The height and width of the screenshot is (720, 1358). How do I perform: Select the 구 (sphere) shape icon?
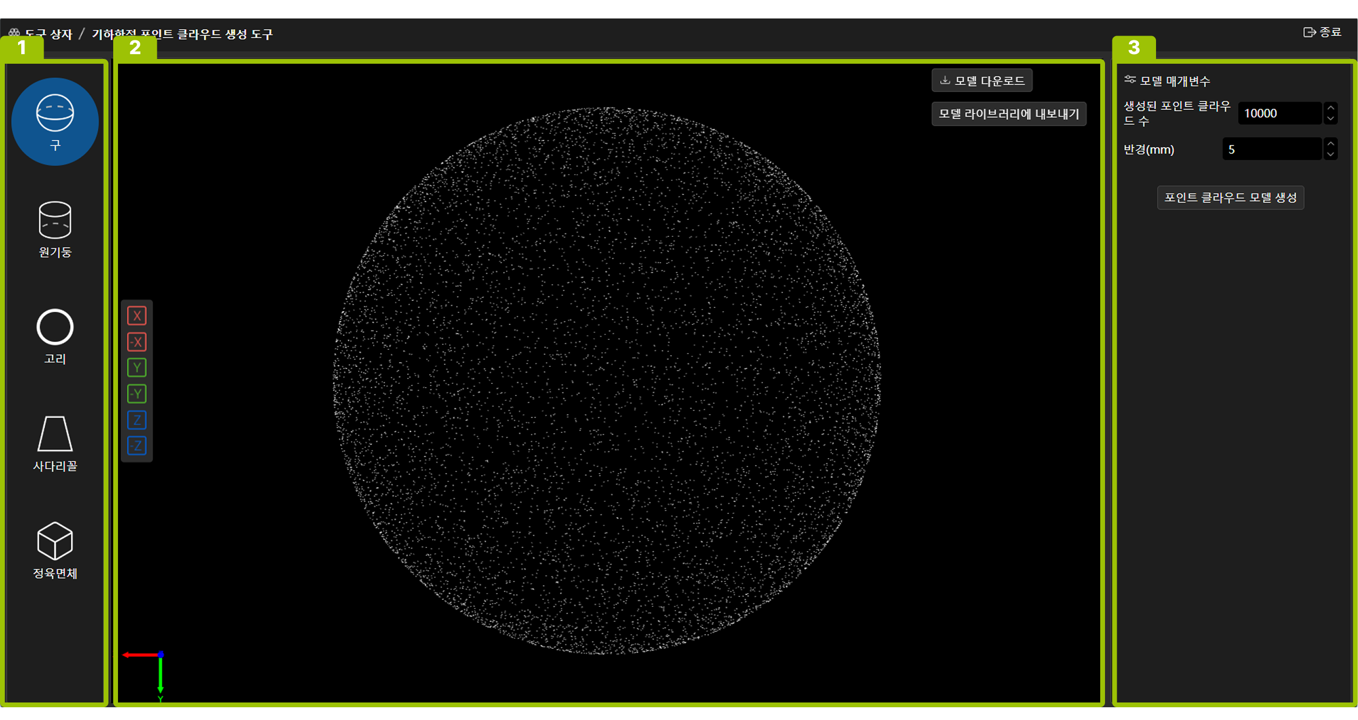(55, 121)
